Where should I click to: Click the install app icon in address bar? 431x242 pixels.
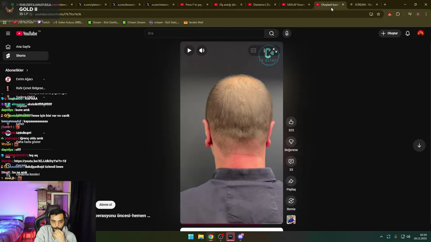(371, 14)
